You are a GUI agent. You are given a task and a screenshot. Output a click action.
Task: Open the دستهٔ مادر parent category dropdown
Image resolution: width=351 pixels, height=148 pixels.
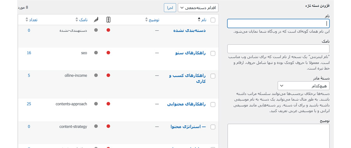(x=303, y=85)
